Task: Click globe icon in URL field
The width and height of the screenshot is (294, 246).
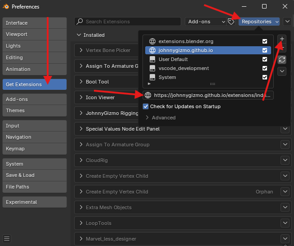Action: 148,95
